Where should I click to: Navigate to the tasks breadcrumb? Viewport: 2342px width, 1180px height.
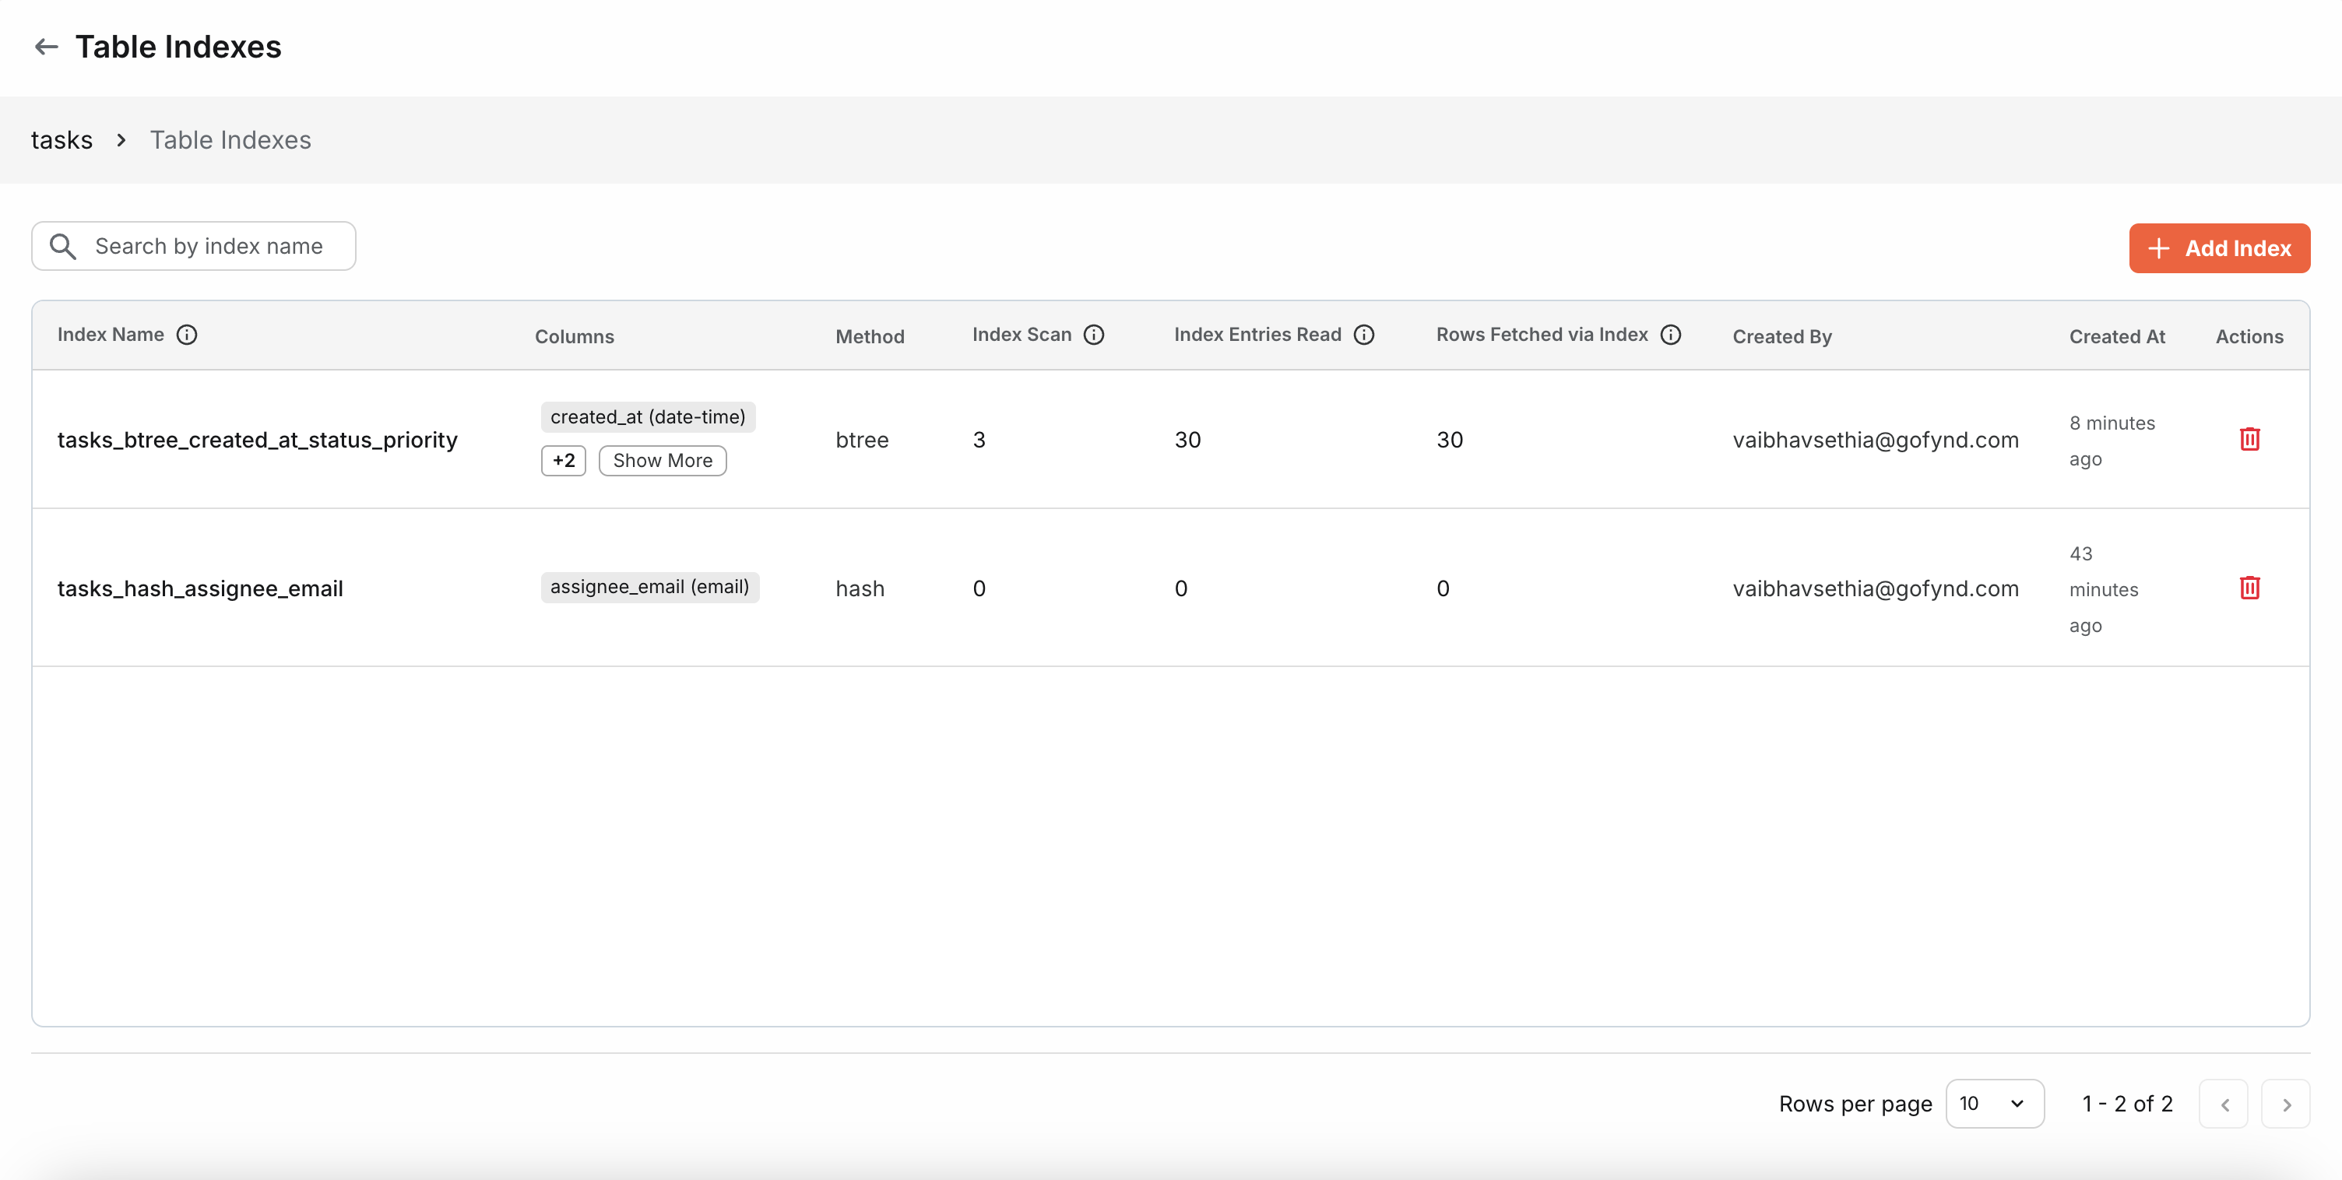click(x=61, y=139)
